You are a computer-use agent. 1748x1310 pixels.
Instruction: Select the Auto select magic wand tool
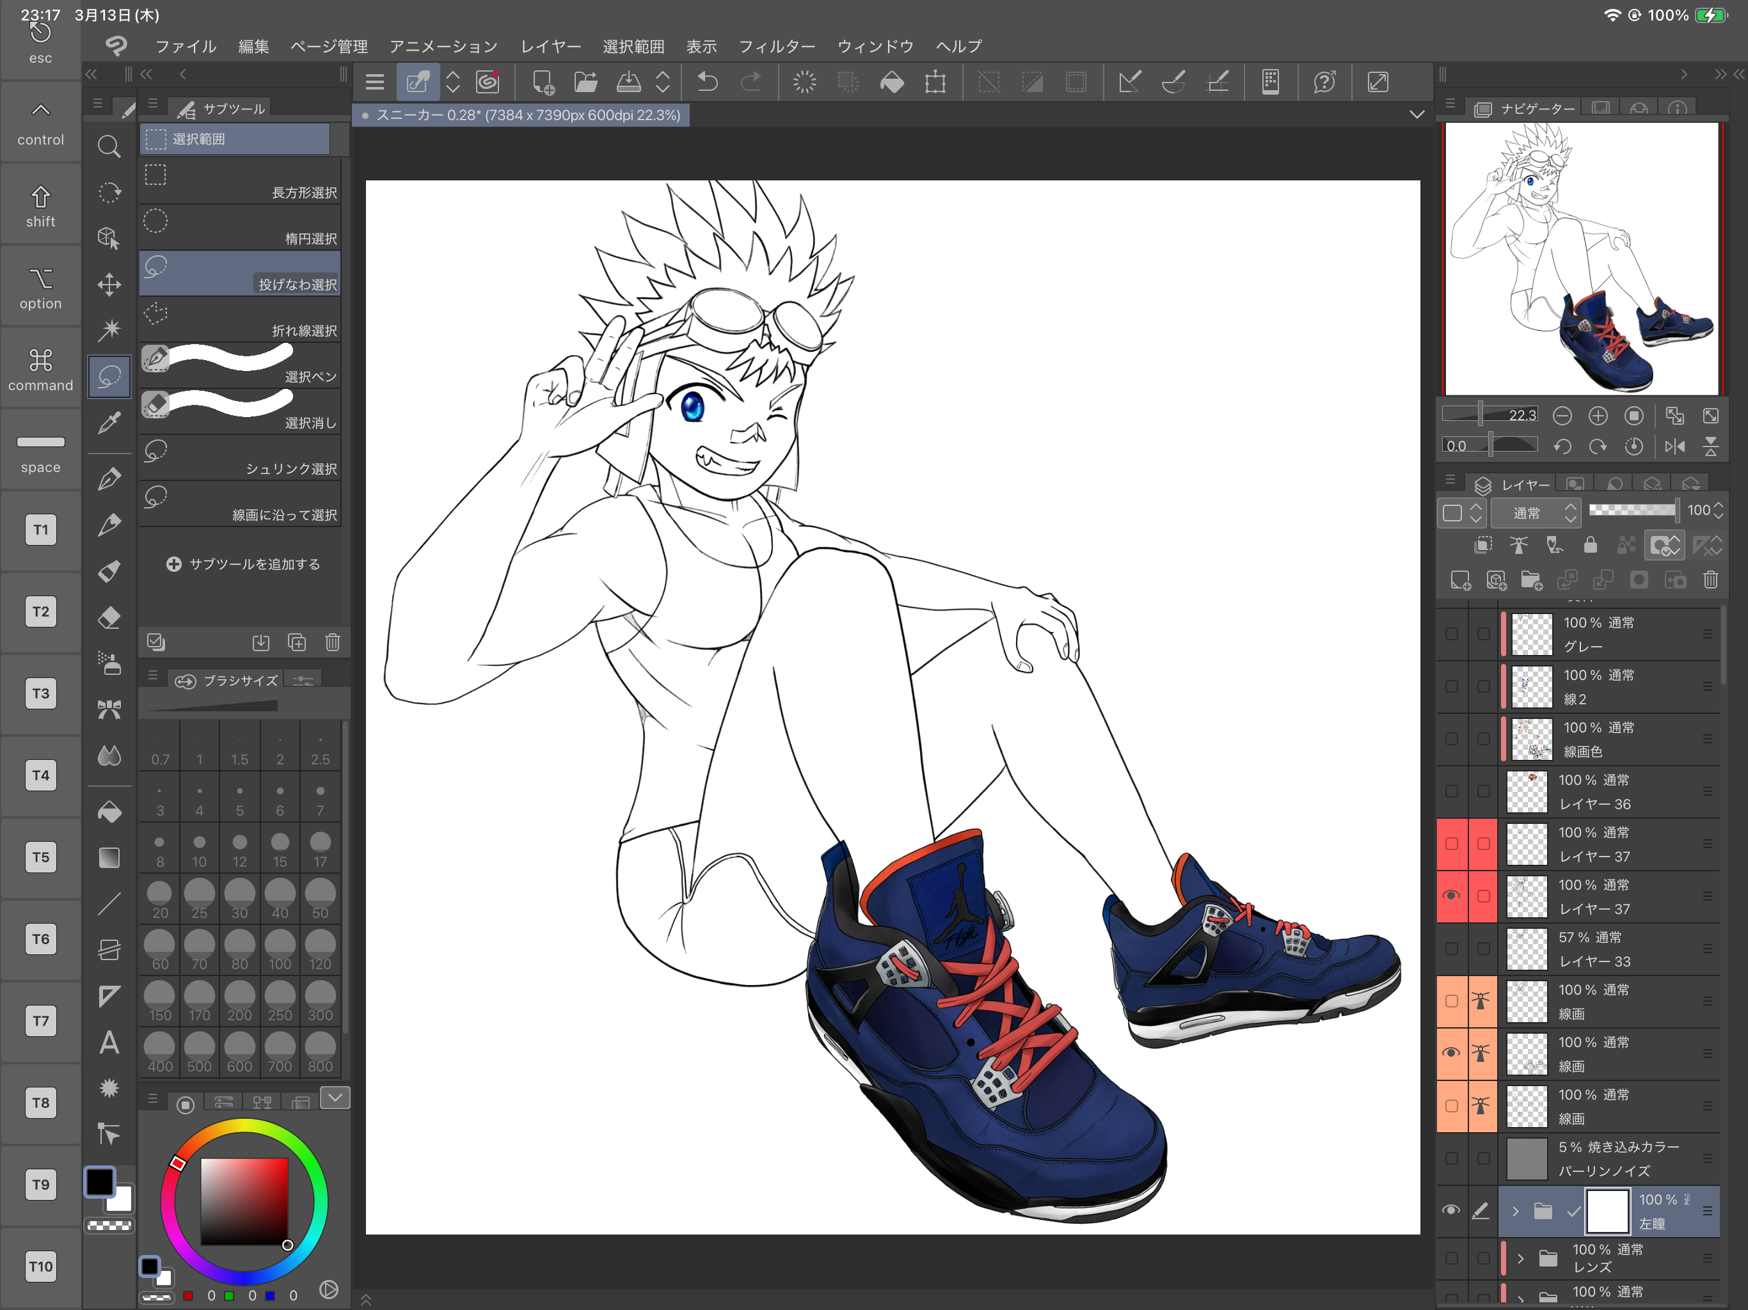tap(109, 329)
